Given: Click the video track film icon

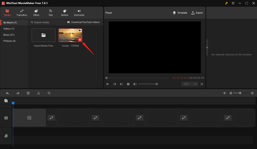Looking at the screenshot, I should pos(6,118).
